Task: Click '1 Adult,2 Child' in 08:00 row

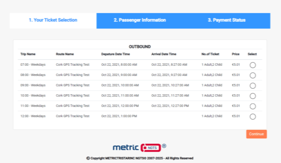Action: [212, 75]
